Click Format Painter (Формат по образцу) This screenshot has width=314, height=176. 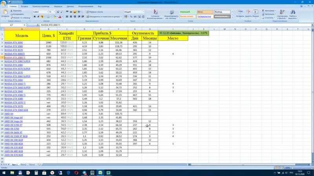pyautogui.click(x=20, y=18)
